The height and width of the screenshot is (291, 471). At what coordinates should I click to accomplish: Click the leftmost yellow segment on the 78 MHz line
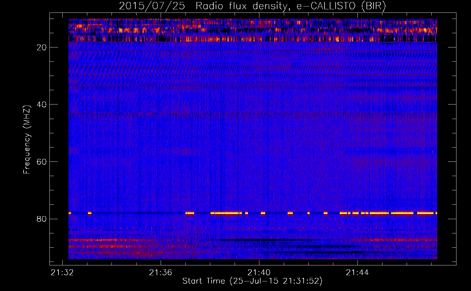(x=70, y=213)
